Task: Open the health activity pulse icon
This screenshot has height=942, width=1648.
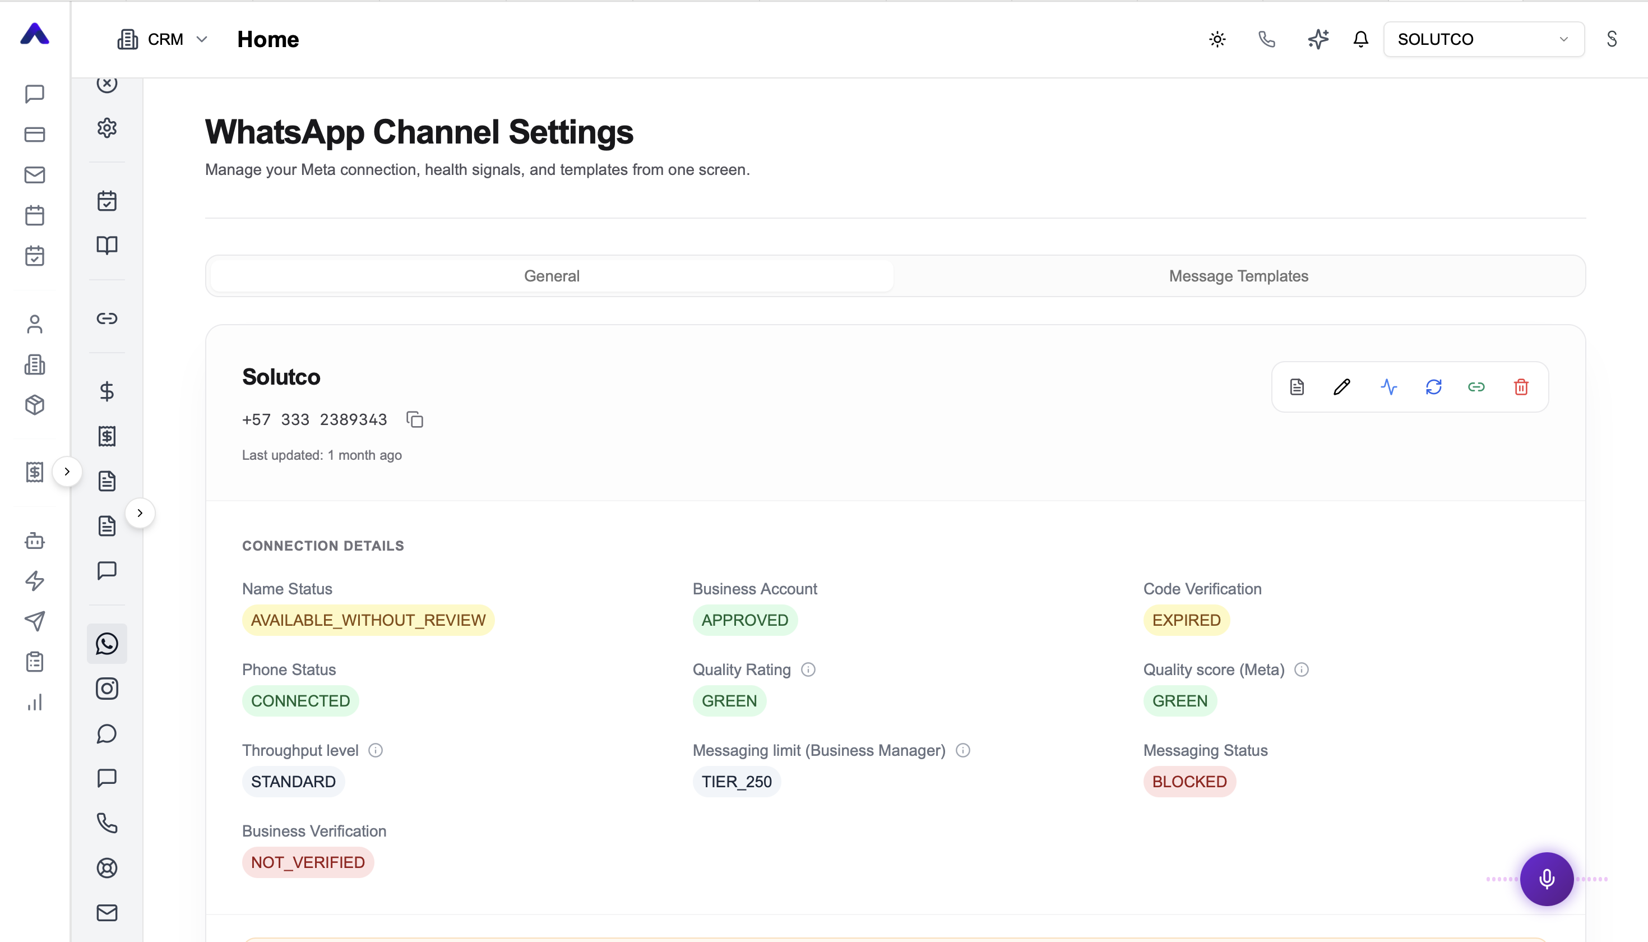Action: click(x=1388, y=387)
